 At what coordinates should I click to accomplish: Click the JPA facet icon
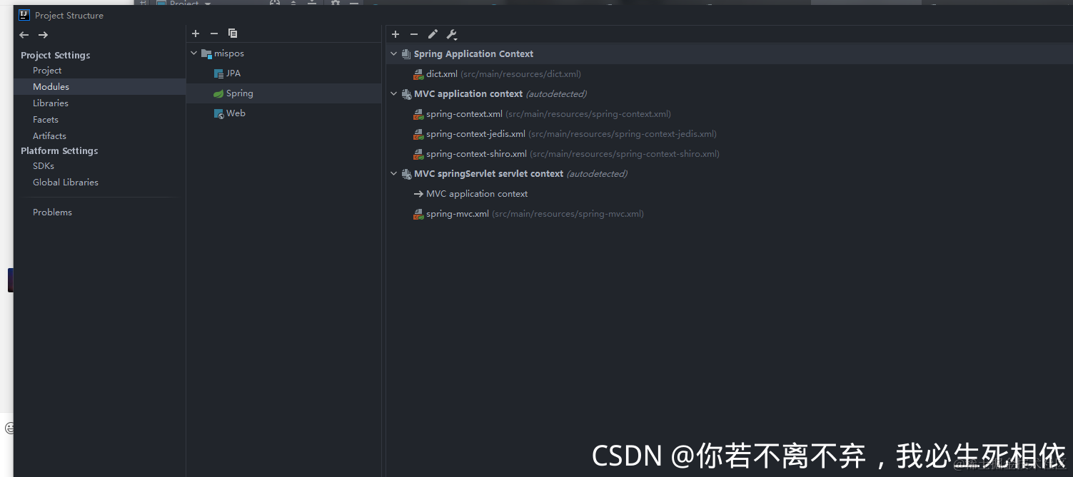pyautogui.click(x=218, y=73)
